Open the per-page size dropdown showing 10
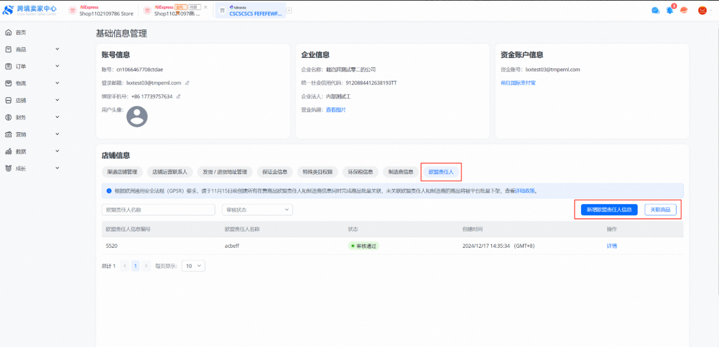The height and width of the screenshot is (347, 719). 193,266
